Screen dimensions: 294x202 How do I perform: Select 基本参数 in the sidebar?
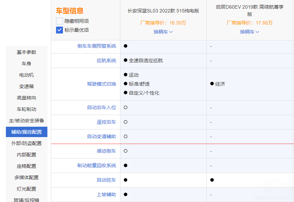[x=27, y=52]
